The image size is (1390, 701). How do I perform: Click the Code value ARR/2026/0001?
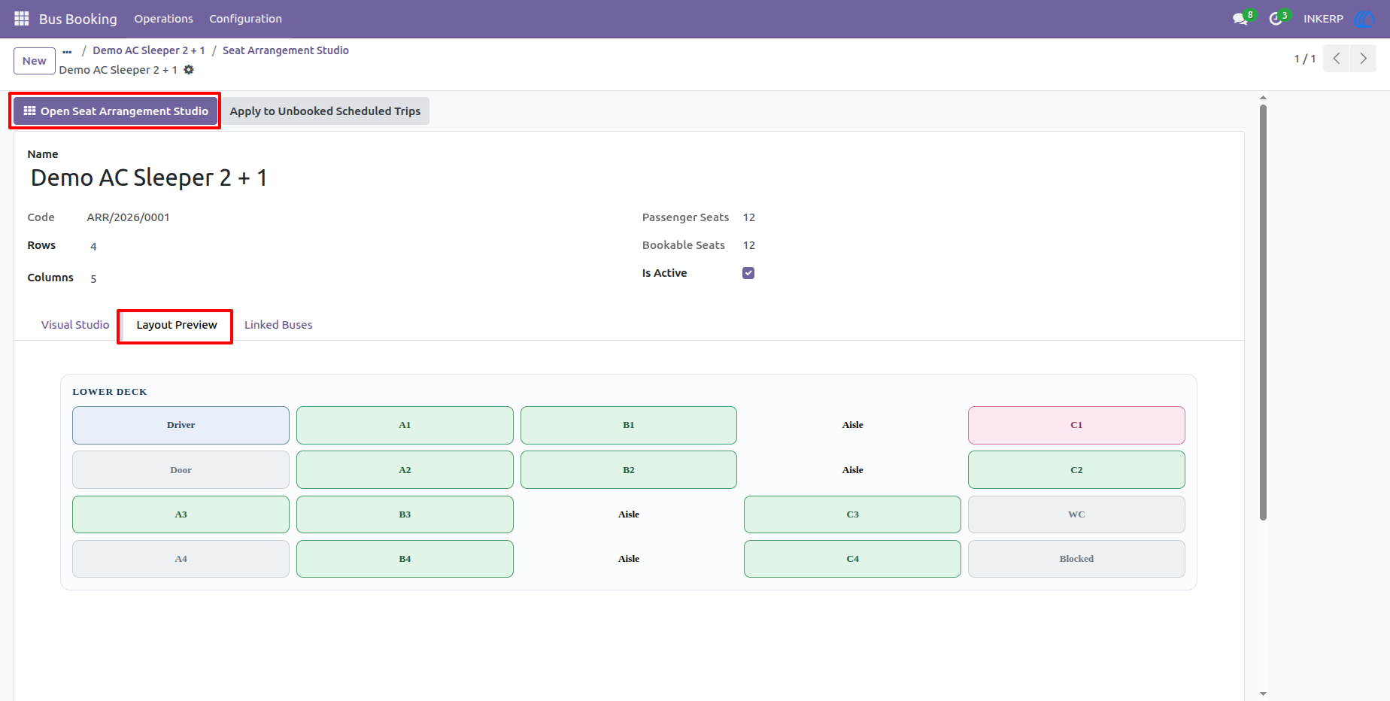pos(129,217)
